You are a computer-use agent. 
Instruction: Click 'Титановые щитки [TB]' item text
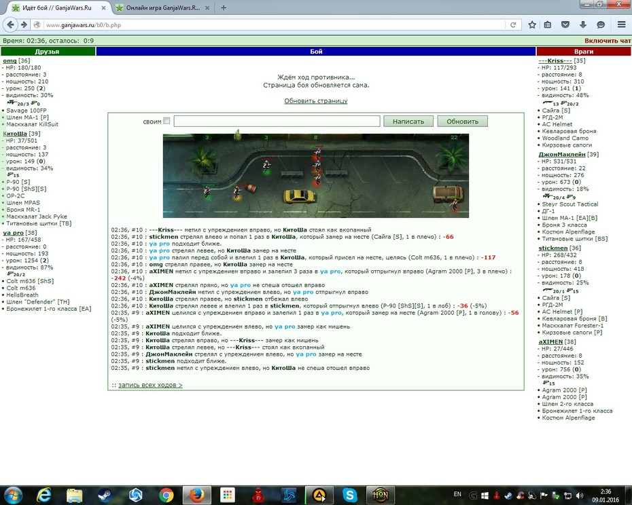[39, 223]
